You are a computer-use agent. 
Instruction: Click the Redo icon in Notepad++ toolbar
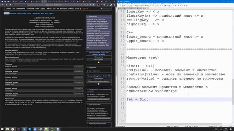[x=143, y=6]
